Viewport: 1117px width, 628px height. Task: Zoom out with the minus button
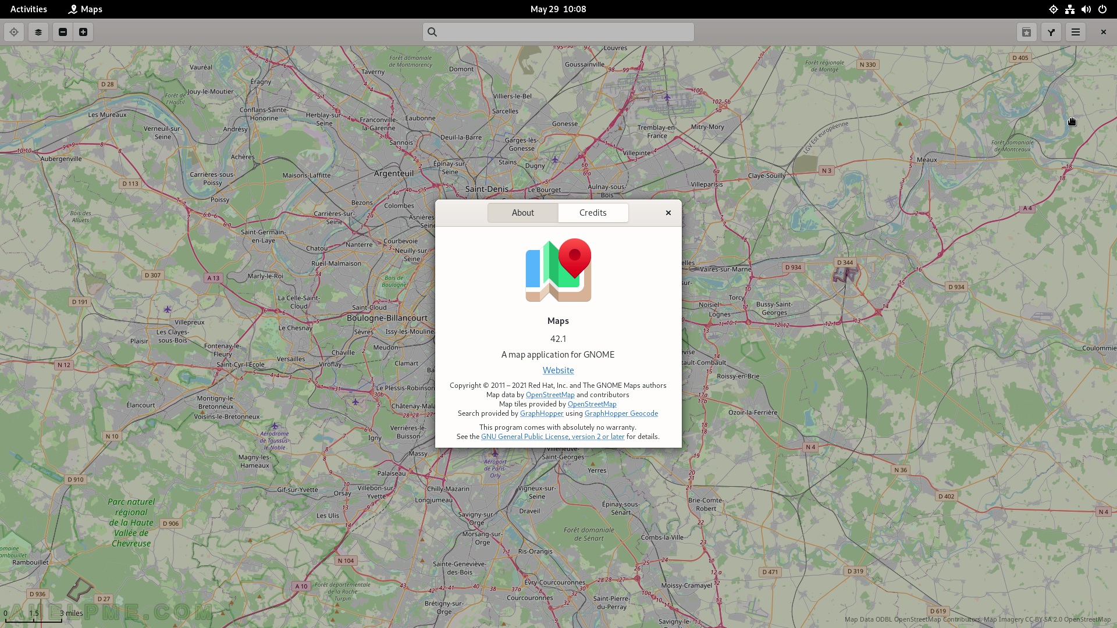[63, 32]
